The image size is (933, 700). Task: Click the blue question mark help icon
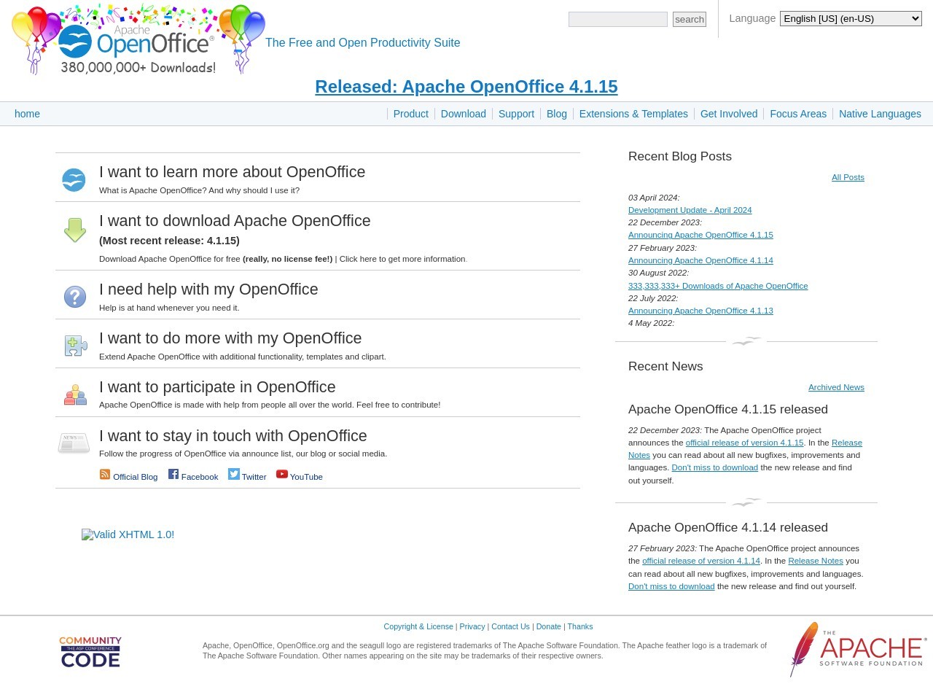(x=75, y=297)
